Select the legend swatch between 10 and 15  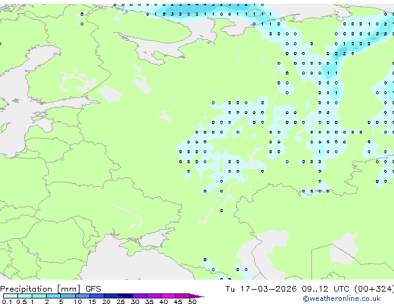click(x=83, y=296)
